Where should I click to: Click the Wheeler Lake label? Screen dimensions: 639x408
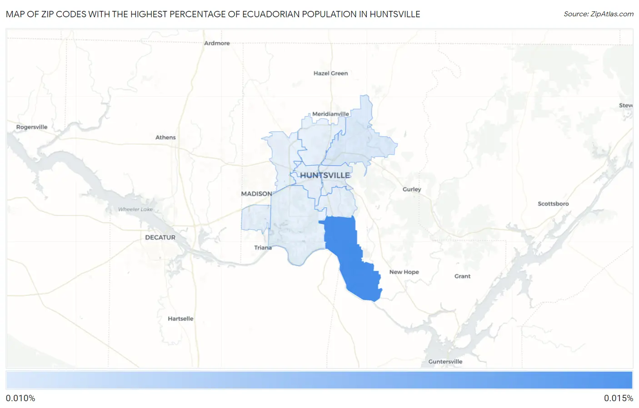tap(135, 209)
